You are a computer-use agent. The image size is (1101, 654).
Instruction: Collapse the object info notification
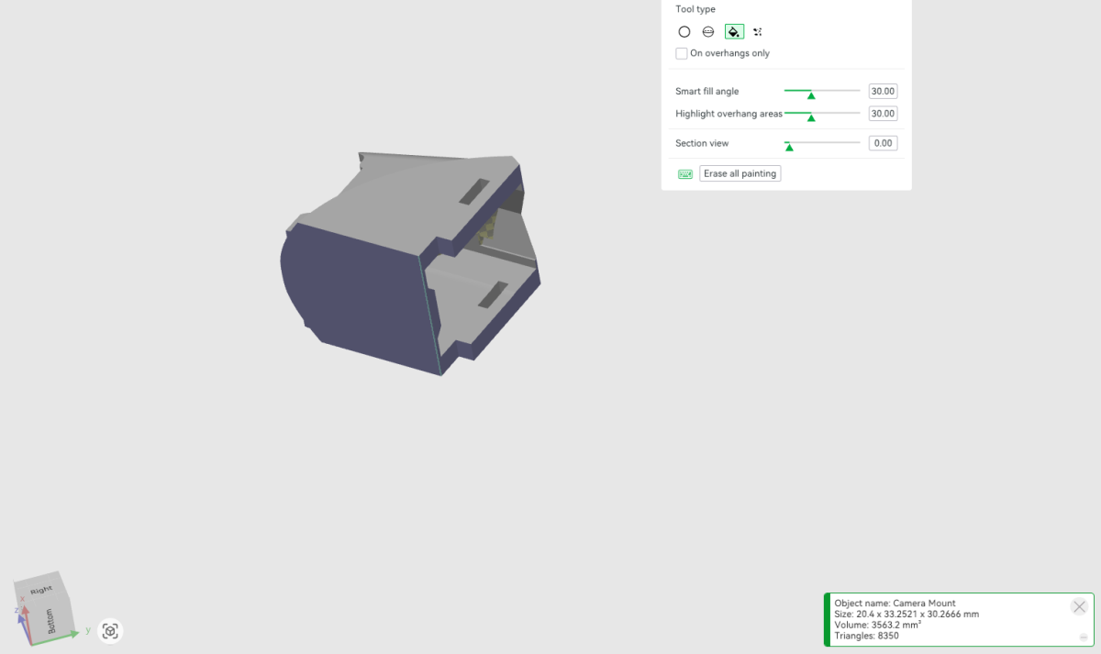(x=1084, y=637)
